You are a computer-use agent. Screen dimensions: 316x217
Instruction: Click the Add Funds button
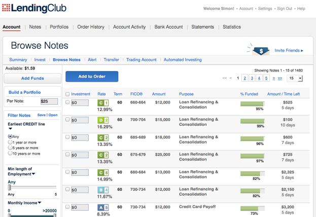click(x=32, y=78)
